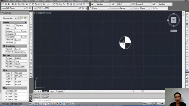Select the Arc draw tool

[x=31, y=30]
